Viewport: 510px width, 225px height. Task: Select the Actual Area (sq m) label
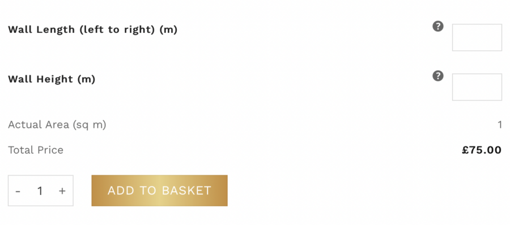pos(57,125)
